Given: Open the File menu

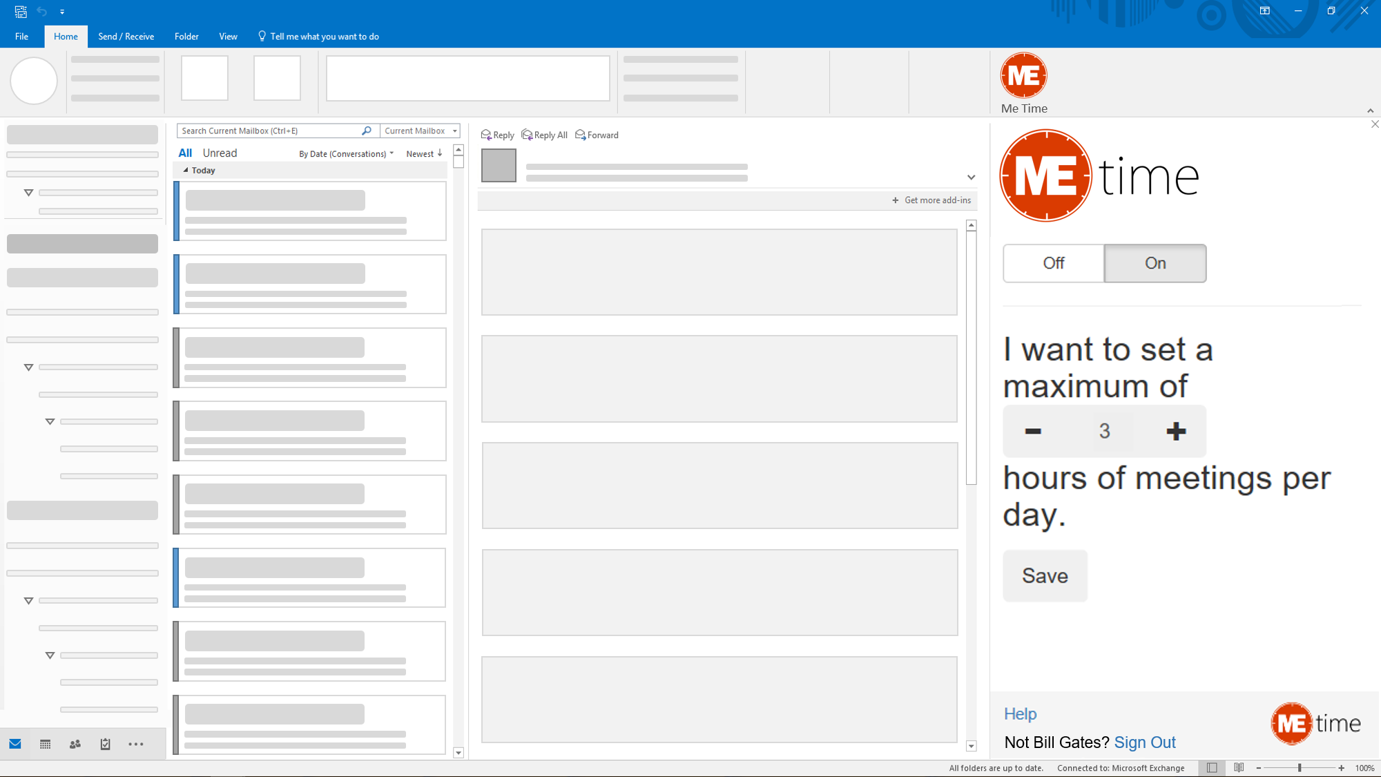Looking at the screenshot, I should pos(21,37).
